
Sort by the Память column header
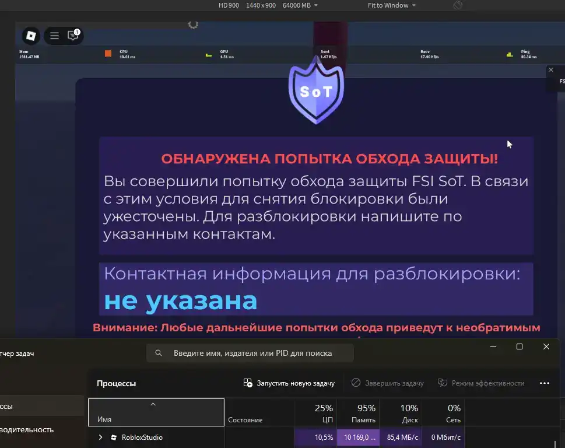tap(358, 412)
